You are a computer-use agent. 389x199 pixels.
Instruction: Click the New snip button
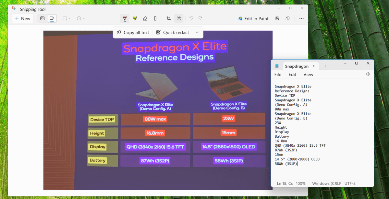coord(23,18)
